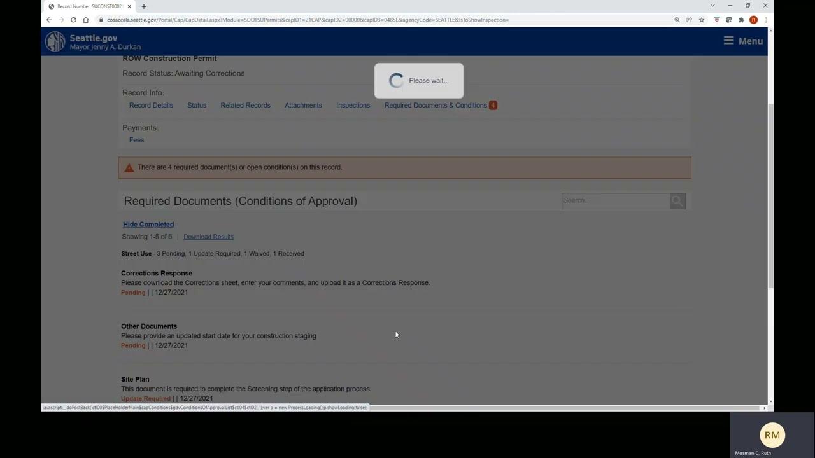This screenshot has width=815, height=458.
Task: Open the Record Details tab
Action: click(x=151, y=105)
